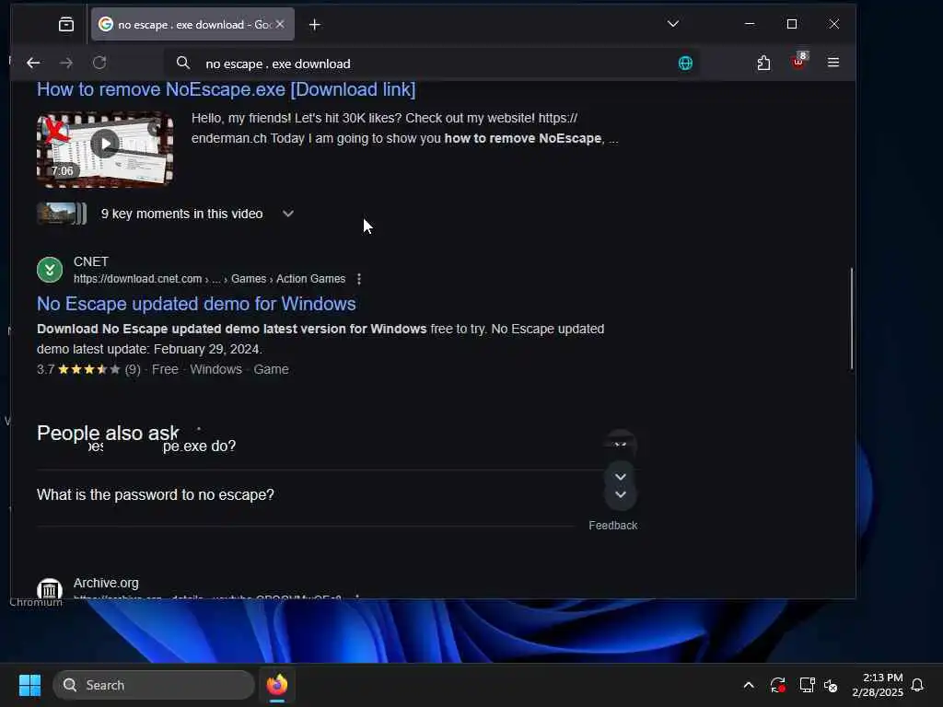
Task: Play the 7:06 video thumbnail
Action: (x=105, y=150)
